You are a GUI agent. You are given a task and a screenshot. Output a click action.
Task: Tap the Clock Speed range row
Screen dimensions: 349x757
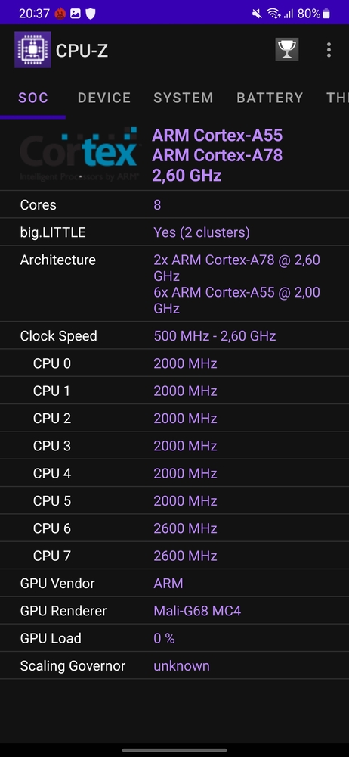(174, 335)
